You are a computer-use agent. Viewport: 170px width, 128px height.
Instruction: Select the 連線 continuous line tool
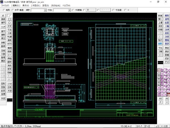coord(9,40)
